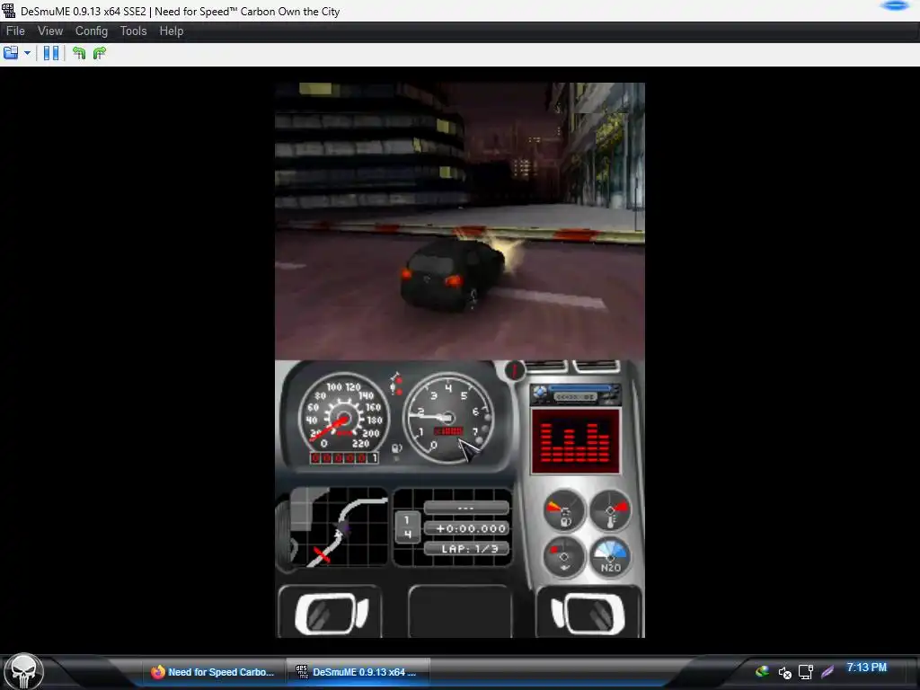Screen dimensions: 920x690
Task: Click the round red dashboard indicator light
Action: (x=515, y=371)
